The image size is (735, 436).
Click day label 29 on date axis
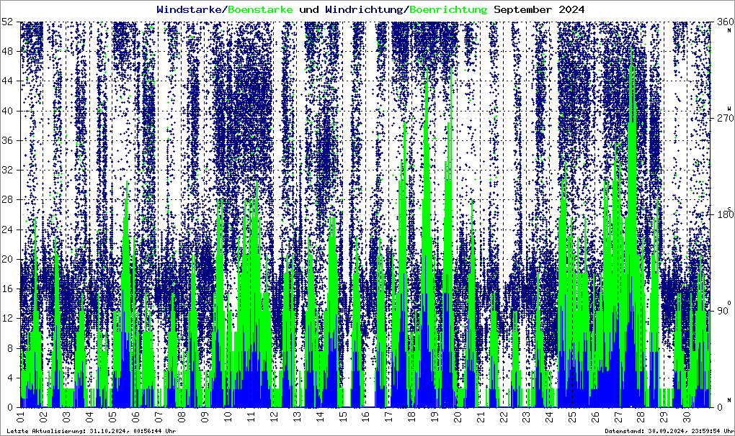tap(664, 415)
